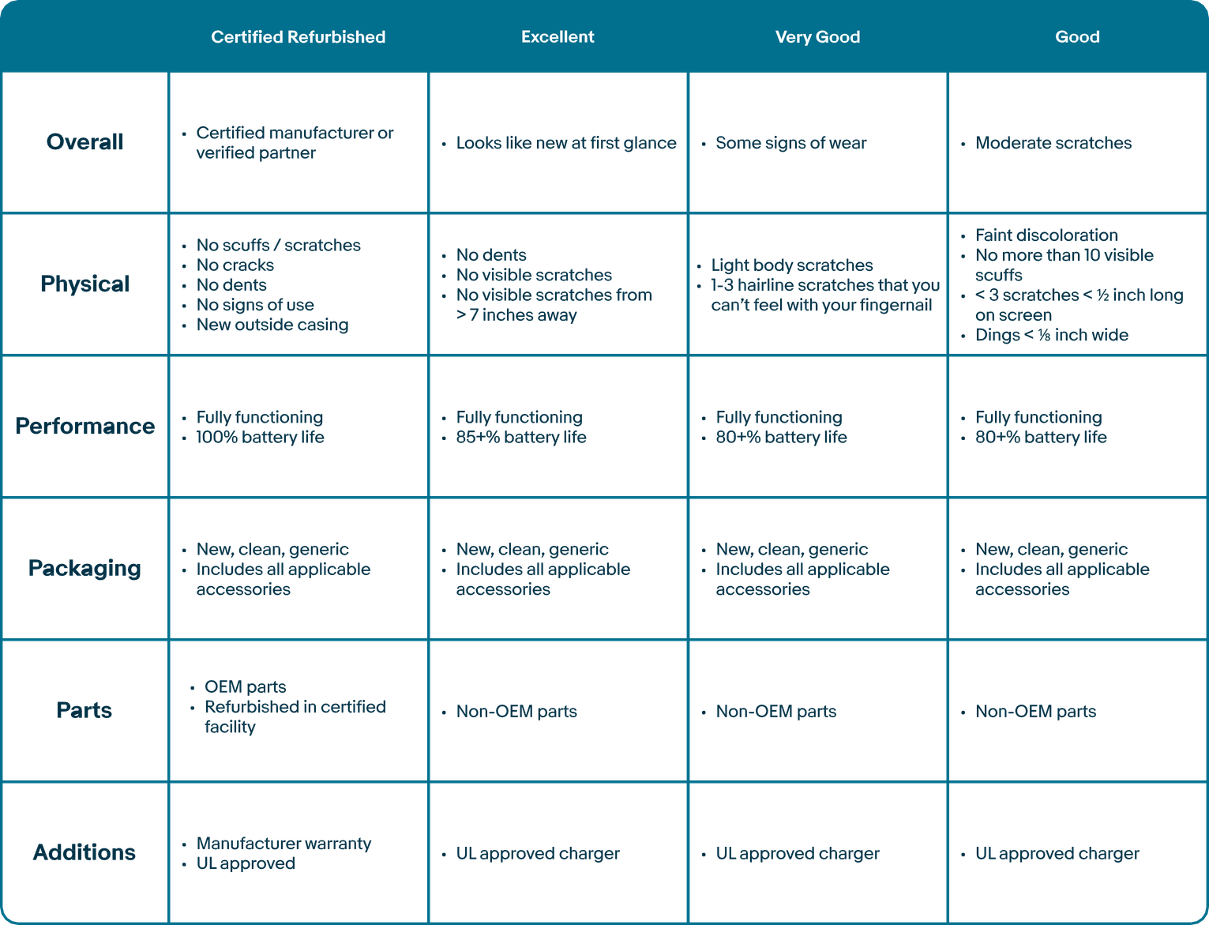Screen dimensions: 1209x925
Task: Click 'Looks like new at first glance' text
Action: [566, 143]
